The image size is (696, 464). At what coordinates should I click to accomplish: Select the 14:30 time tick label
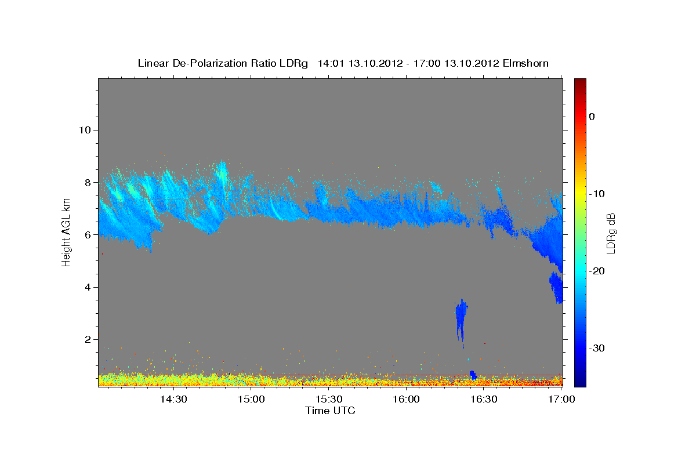[173, 399]
